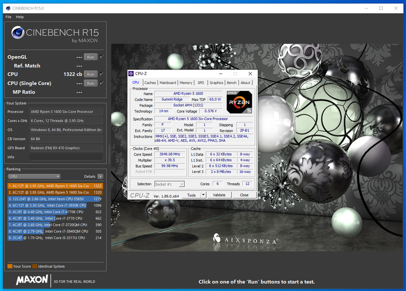Image resolution: width=406 pixels, height=291 pixels.
Task: Click the Core Voltage value 0.576 V
Action: pyautogui.click(x=211, y=111)
